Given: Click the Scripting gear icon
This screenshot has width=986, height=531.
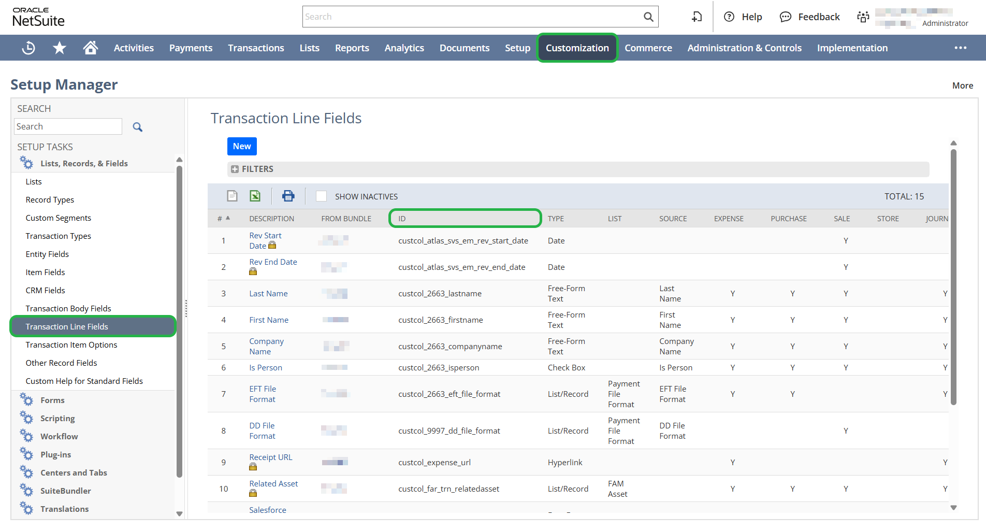Looking at the screenshot, I should (x=26, y=418).
